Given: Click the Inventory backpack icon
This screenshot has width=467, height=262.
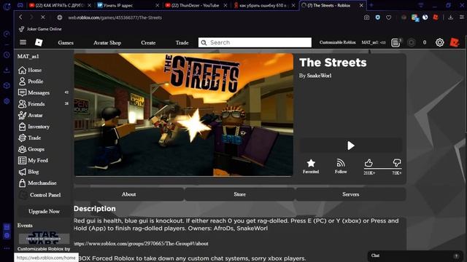Looking at the screenshot, I should click(x=22, y=127).
